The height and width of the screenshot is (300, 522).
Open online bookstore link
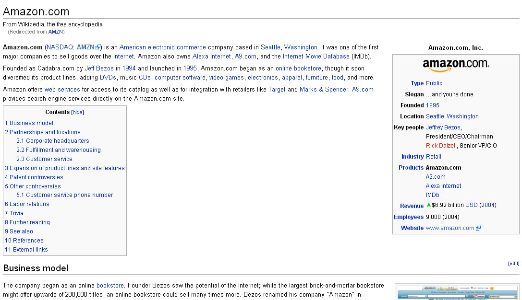pos(298,69)
